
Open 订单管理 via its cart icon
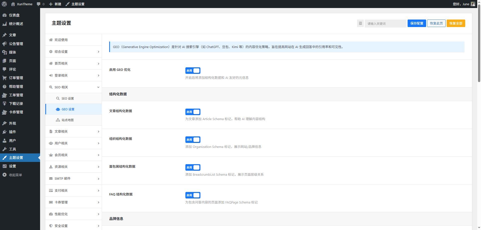coord(5,78)
